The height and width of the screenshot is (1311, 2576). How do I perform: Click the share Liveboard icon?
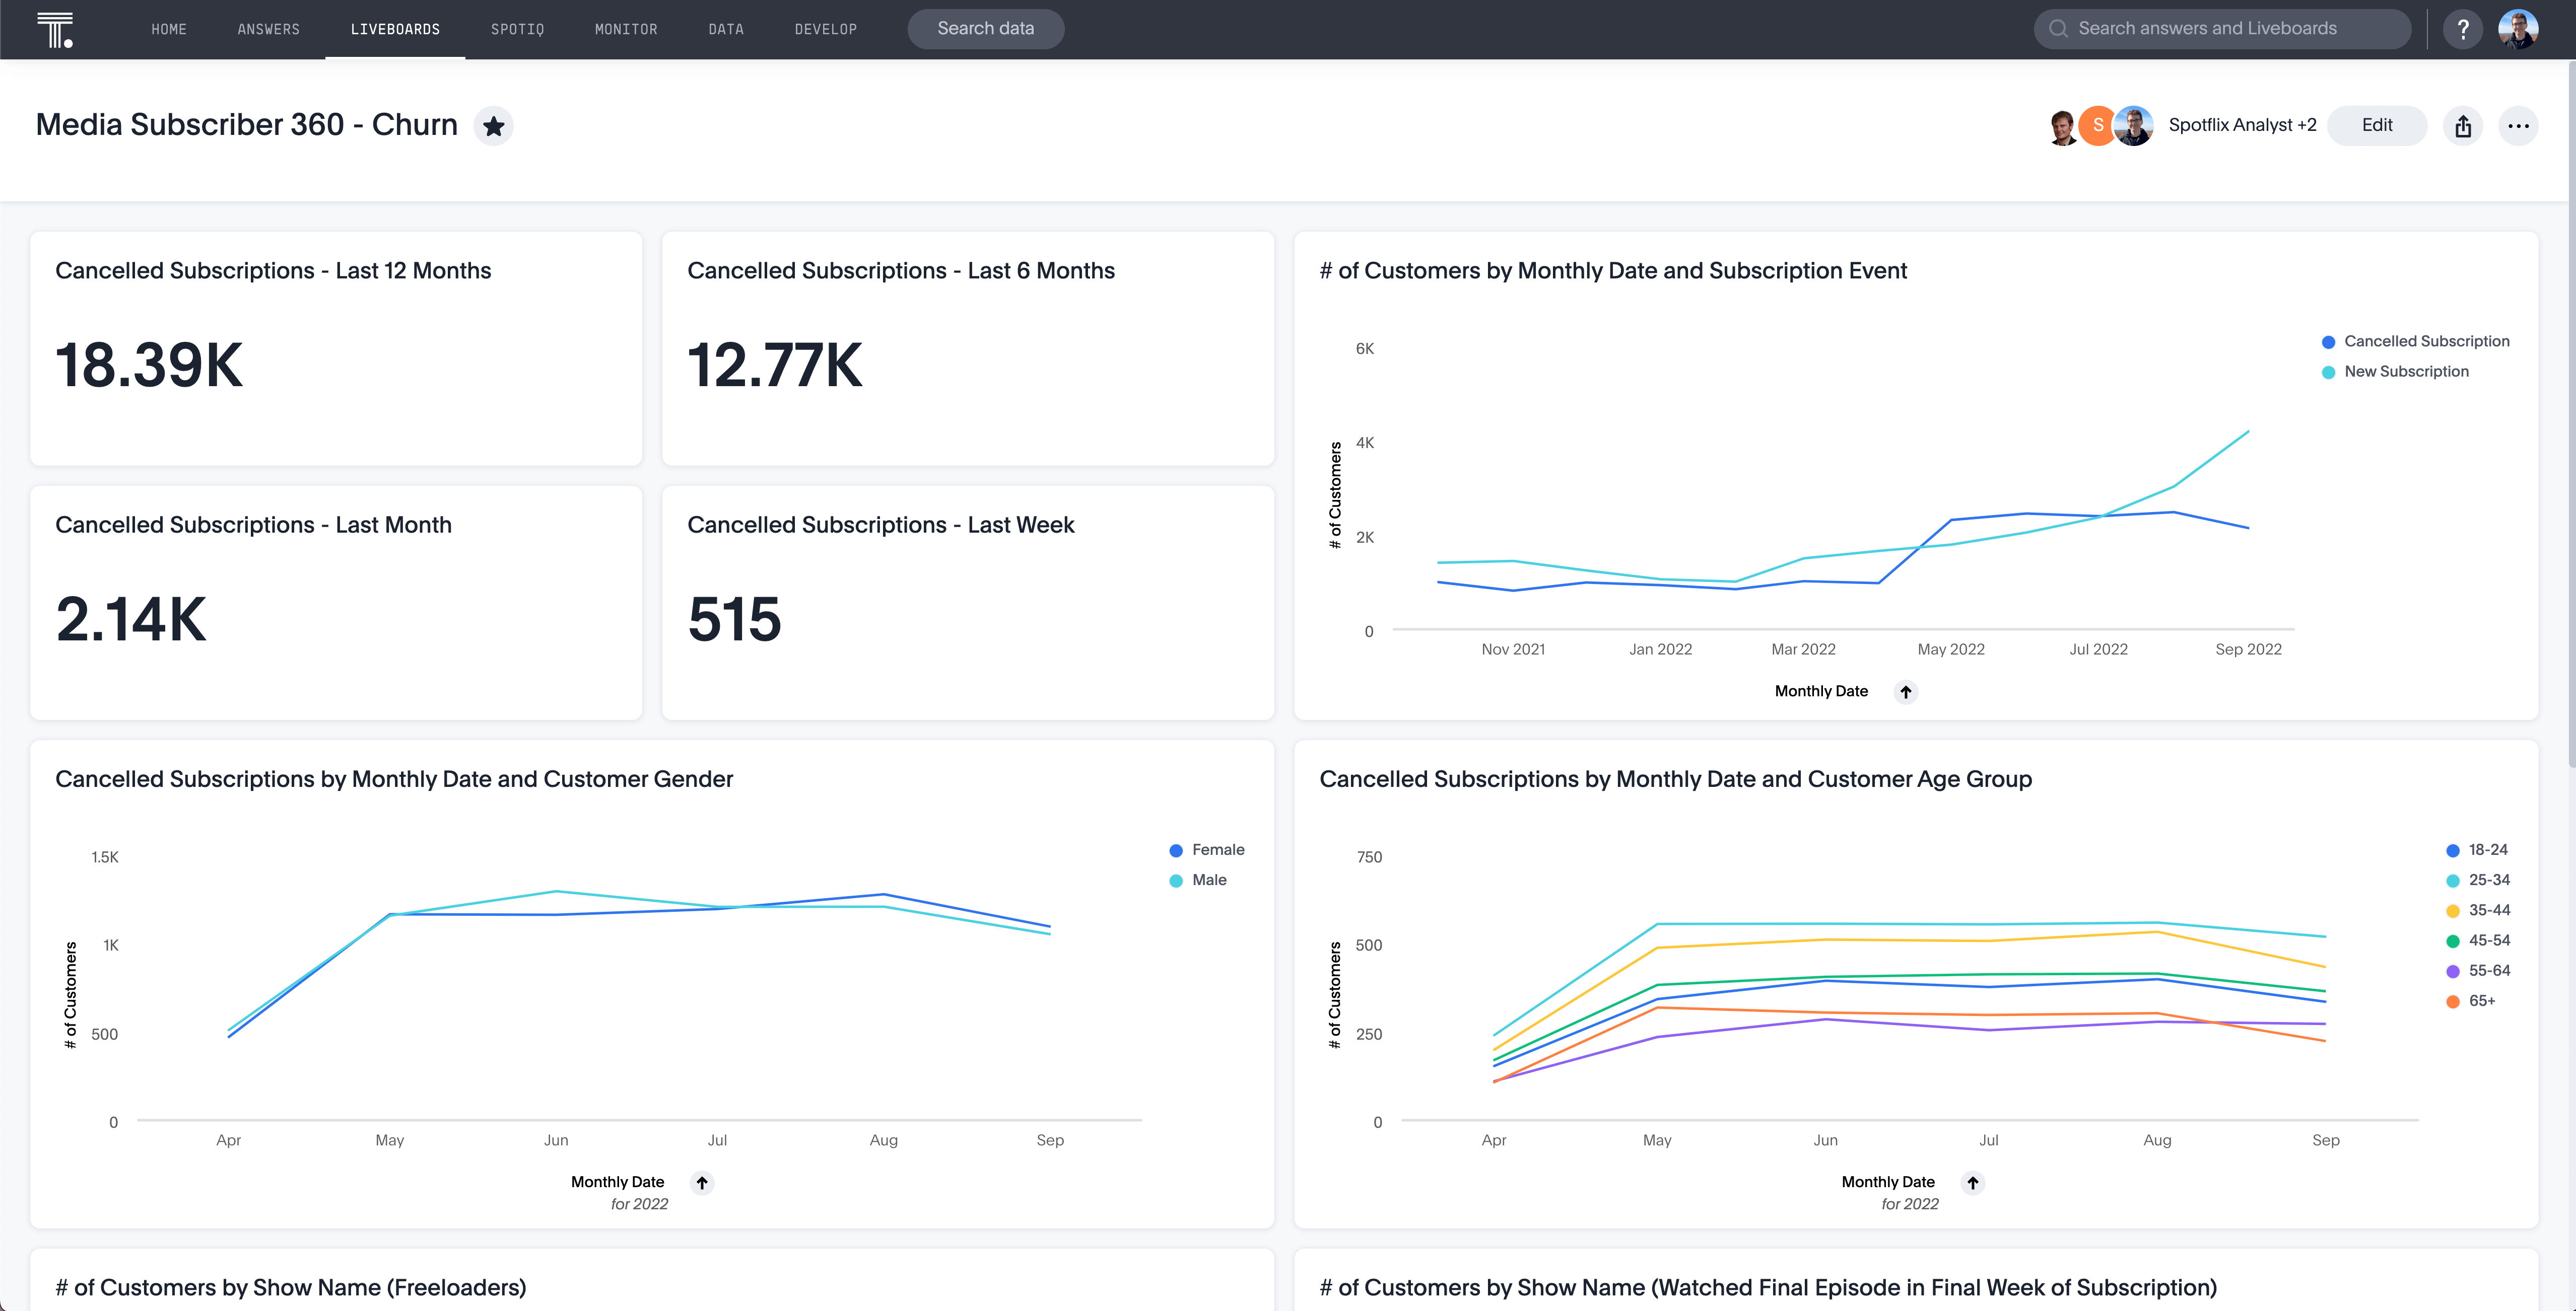2463,126
